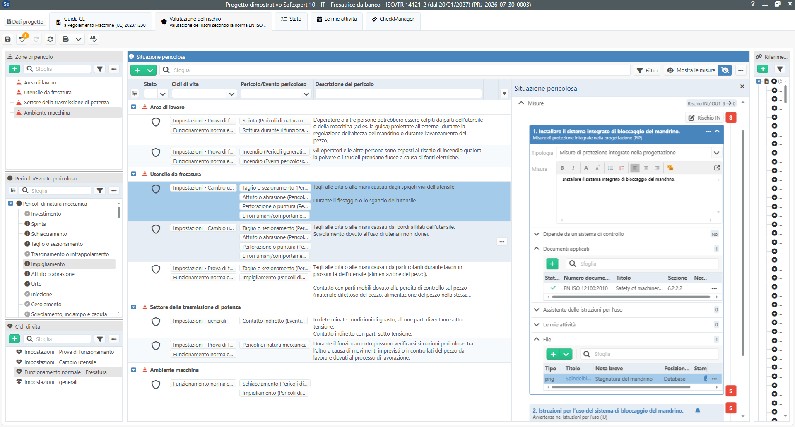Insert bulleted list in Misura editor
The width and height of the screenshot is (795, 427).
(x=610, y=168)
